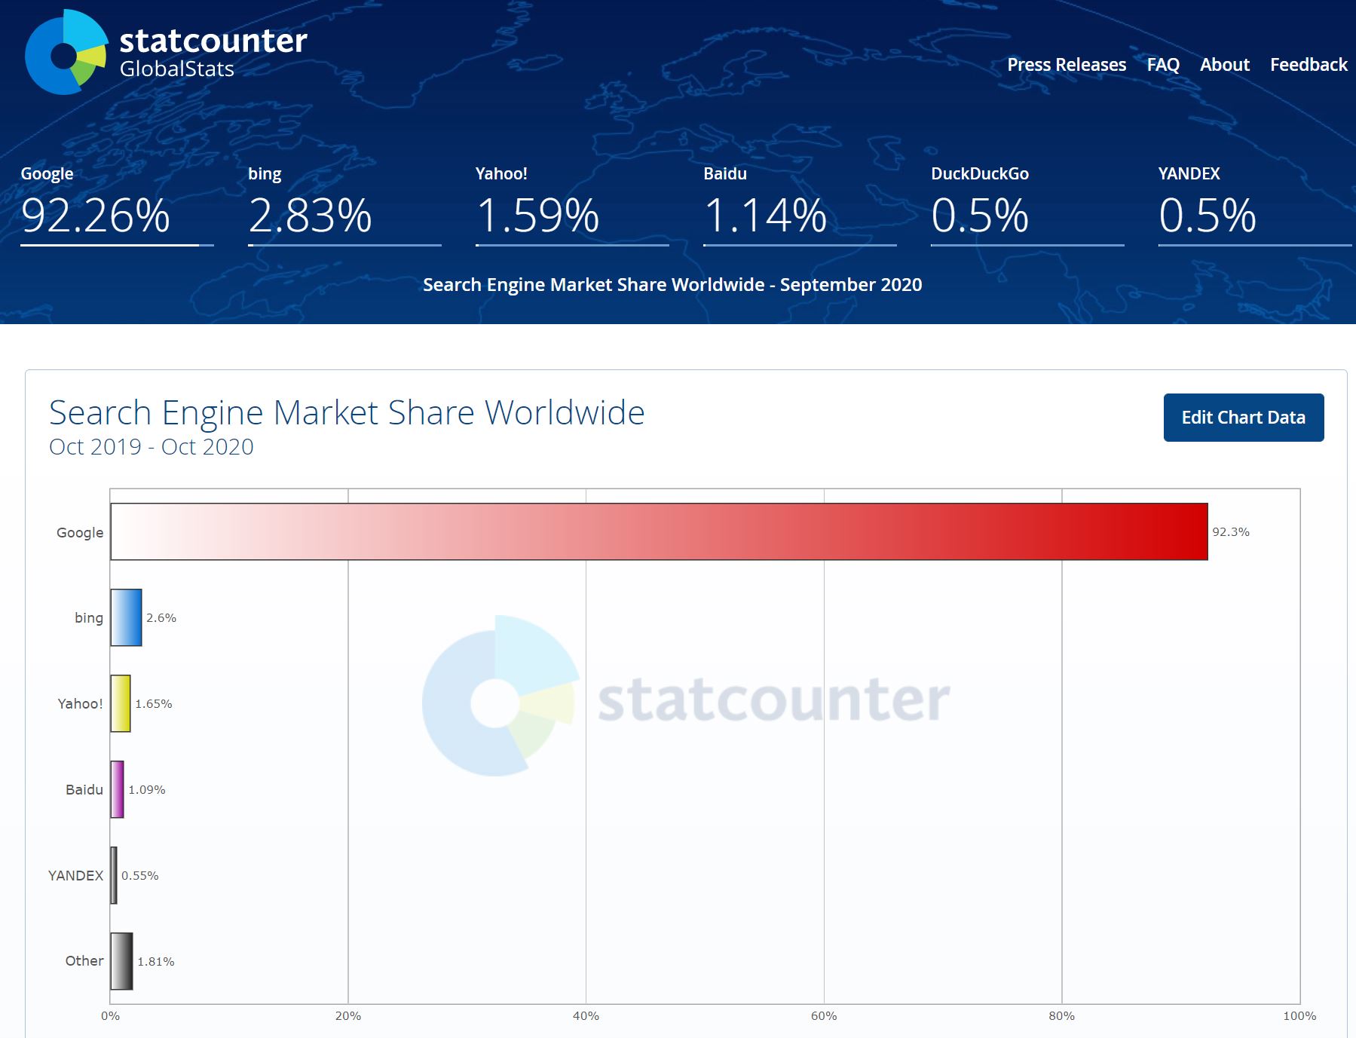Select the bing 2.83% stat
Image resolution: width=1356 pixels, height=1038 pixels.
point(344,204)
